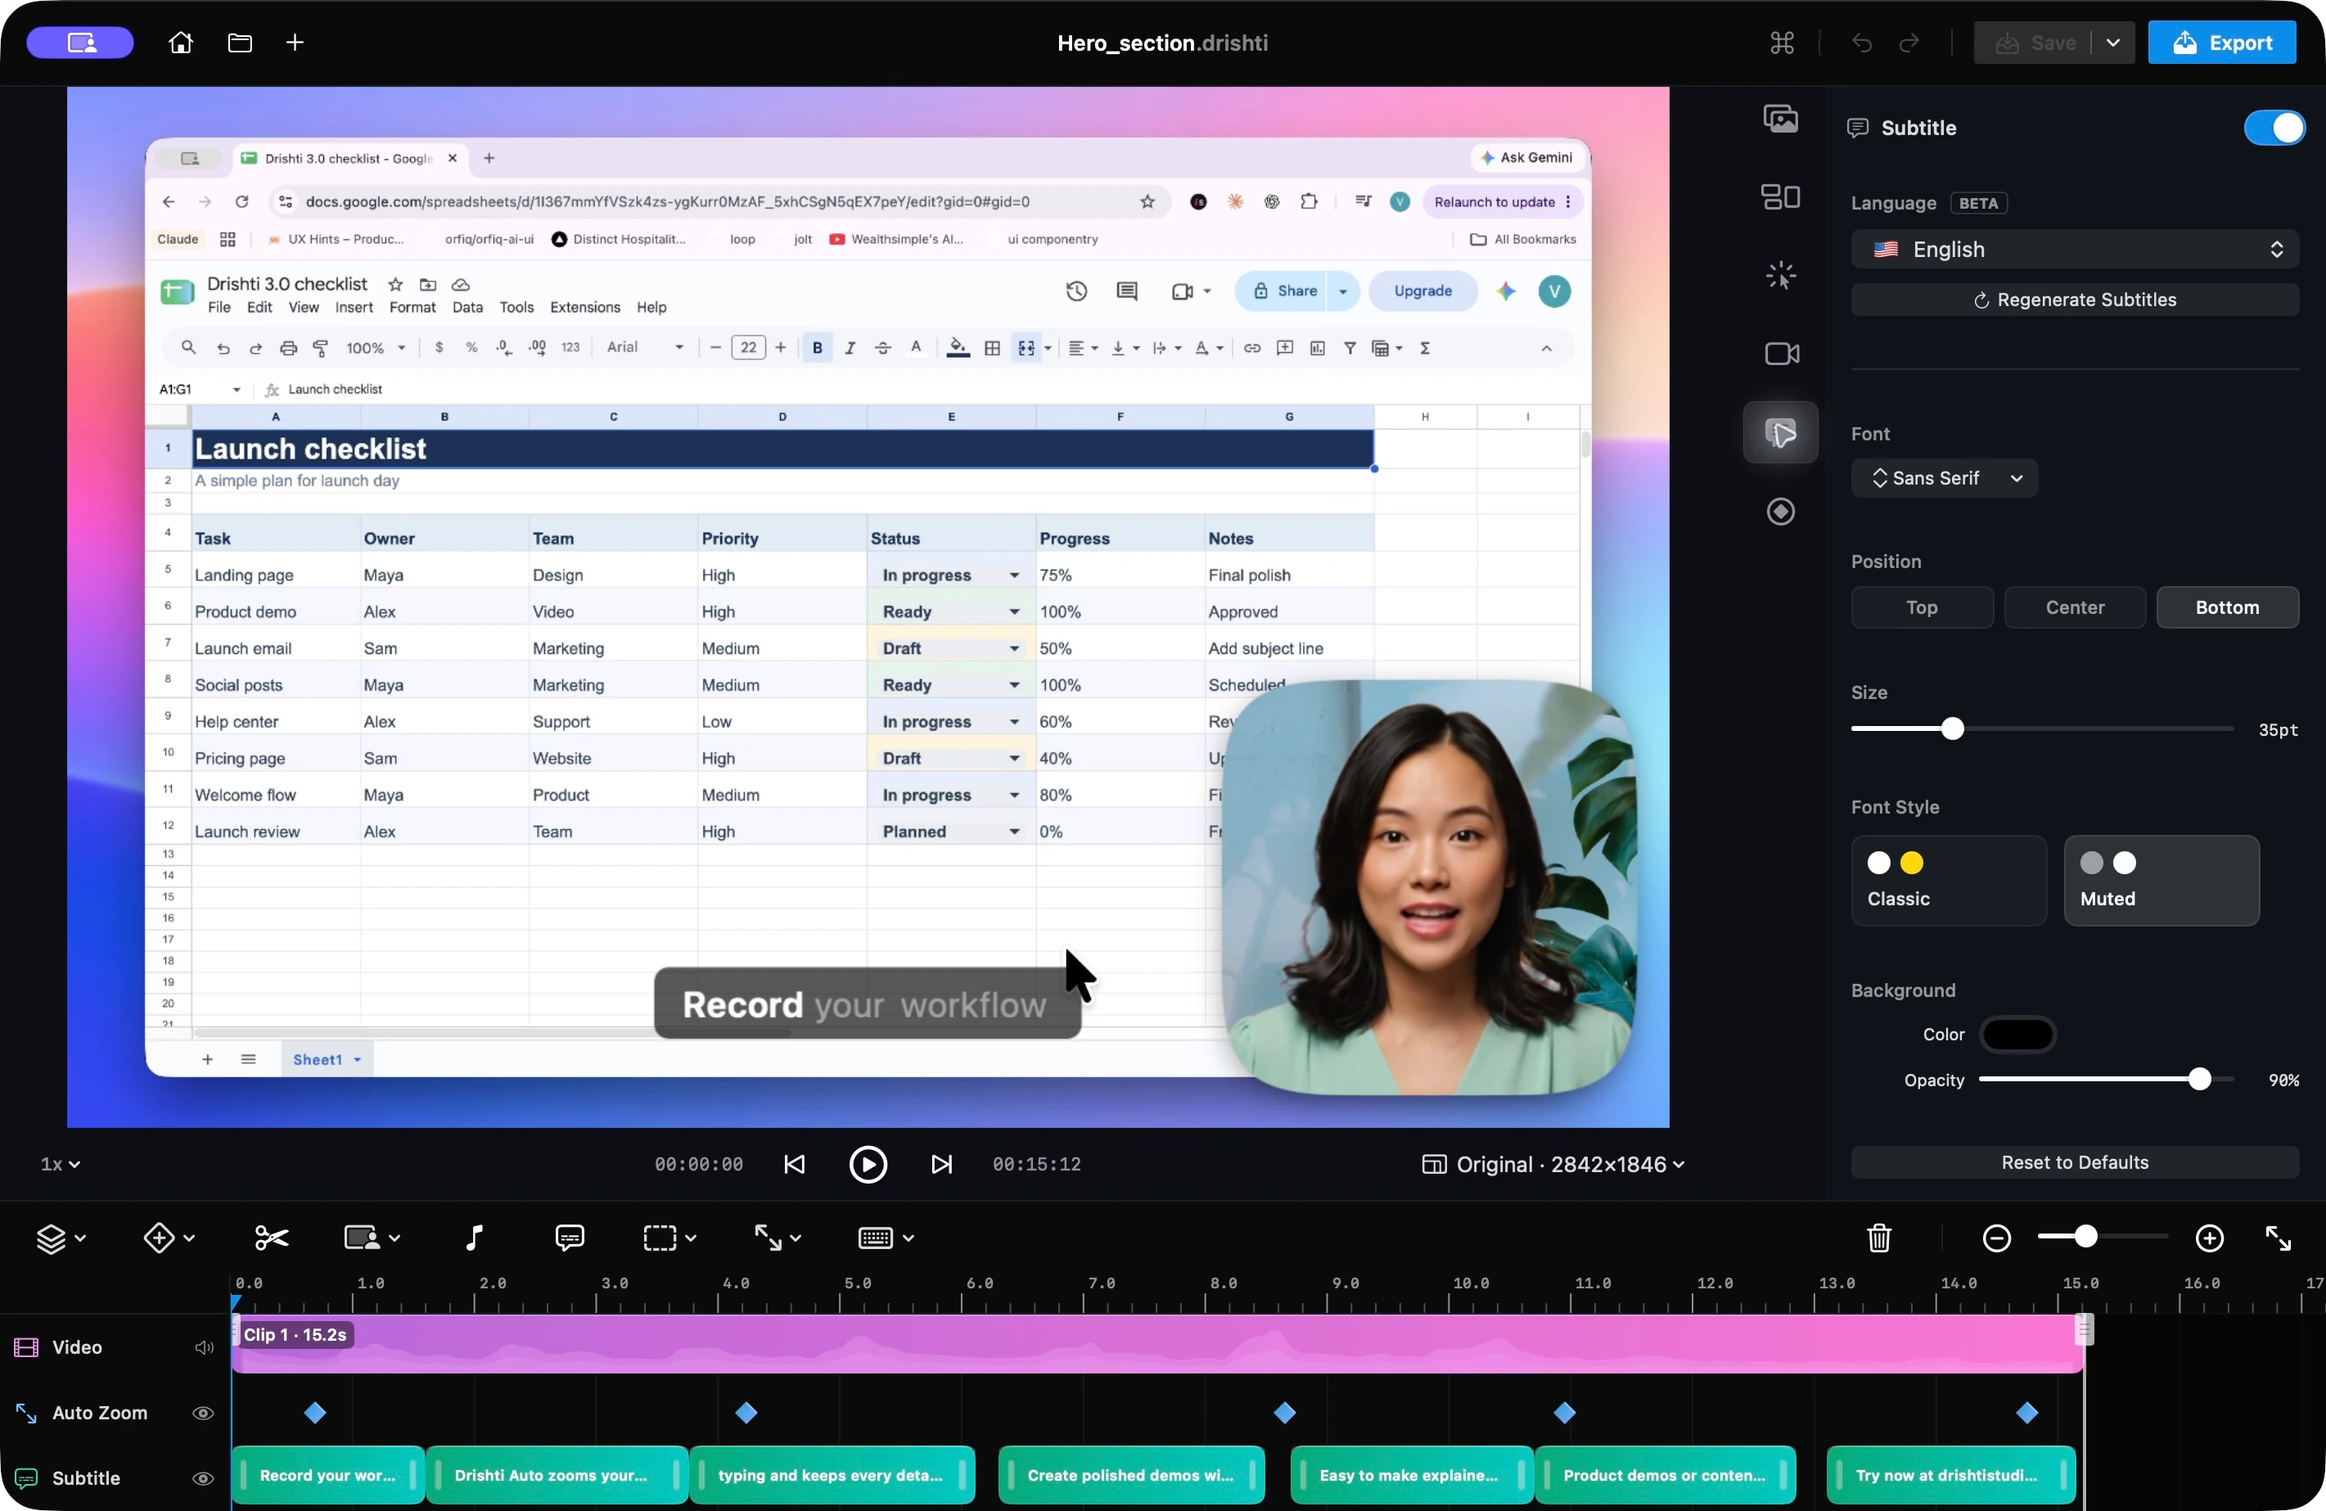2326x1511 pixels.
Task: Open Original 2842×1846 resolution dropdown
Action: click(x=1553, y=1164)
